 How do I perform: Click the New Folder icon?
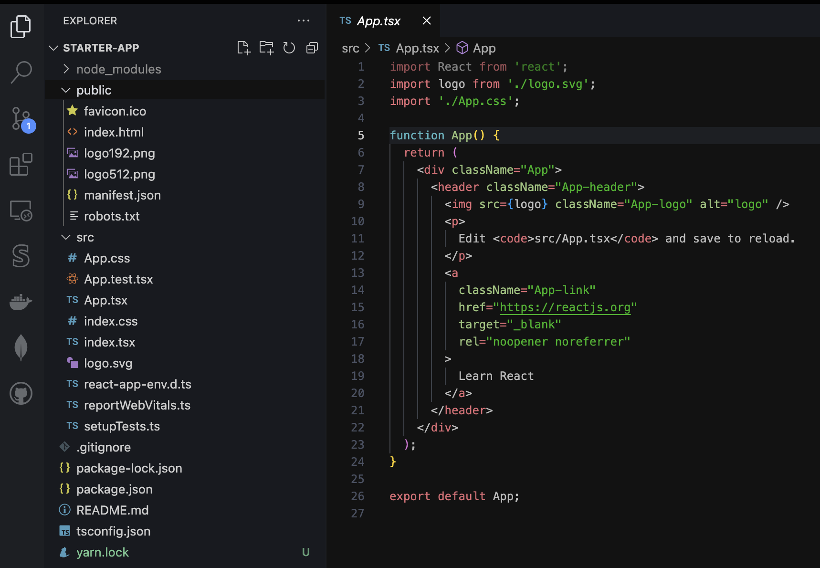pos(266,48)
